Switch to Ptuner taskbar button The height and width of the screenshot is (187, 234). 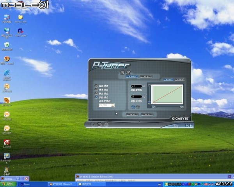click(33, 184)
